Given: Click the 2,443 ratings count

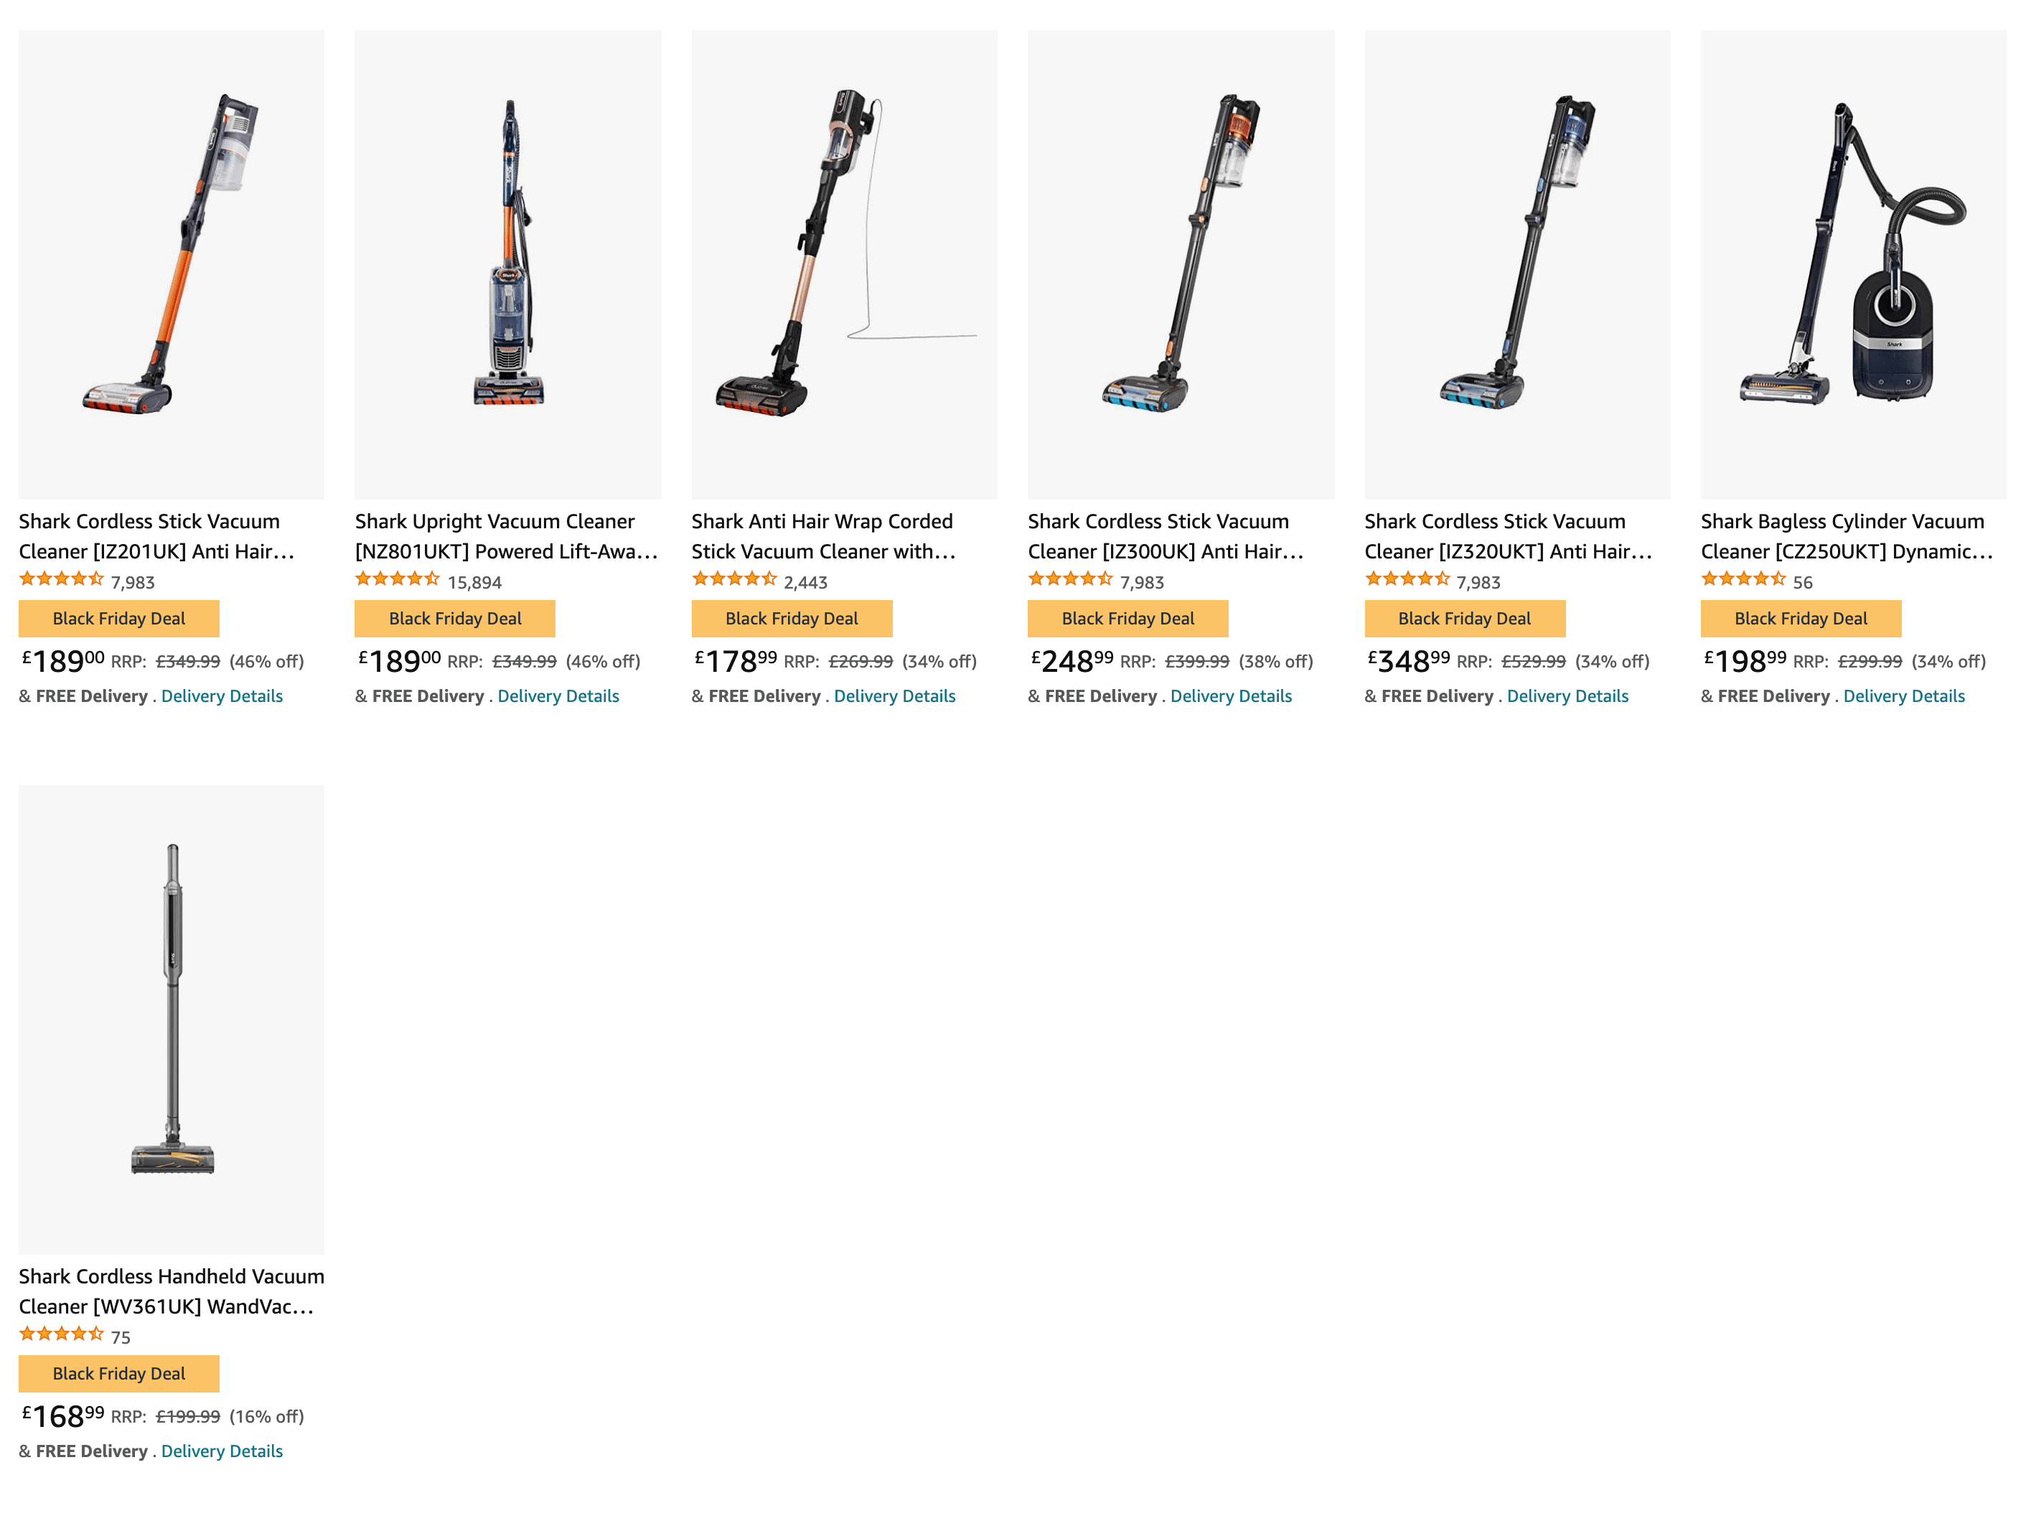Looking at the screenshot, I should point(805,582).
